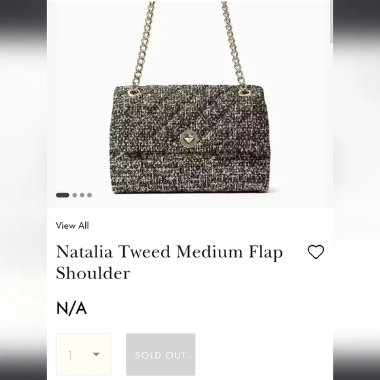Select the first active carousel indicator pill
380x380 pixels.
[62, 195]
